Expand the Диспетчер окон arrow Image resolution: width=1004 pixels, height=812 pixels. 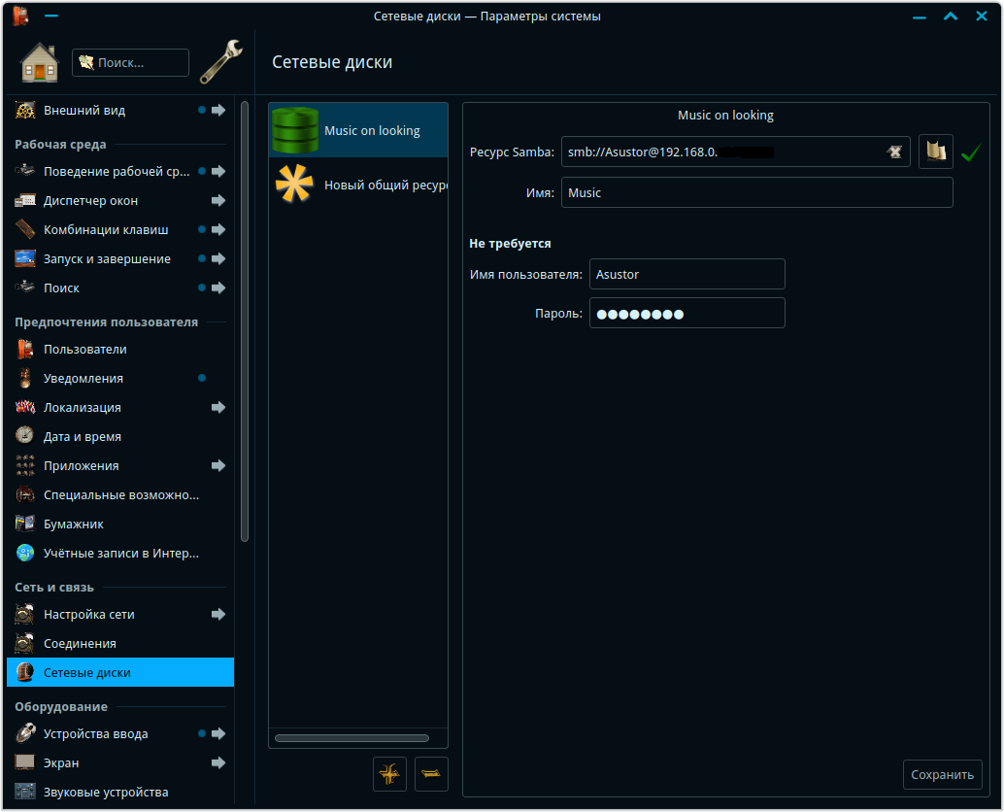[218, 201]
